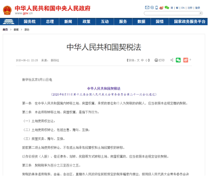
Task: Click the line starting (2020年8月11日
Action: pyautogui.click(x=104, y=95)
